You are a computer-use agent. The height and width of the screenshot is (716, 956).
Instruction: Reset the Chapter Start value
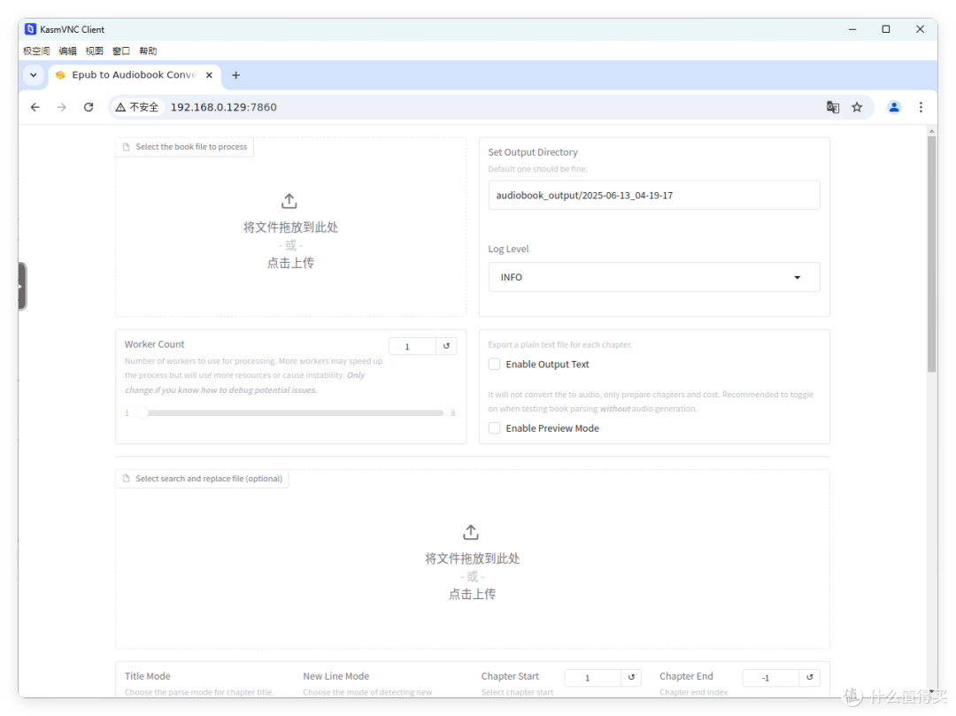click(x=631, y=677)
